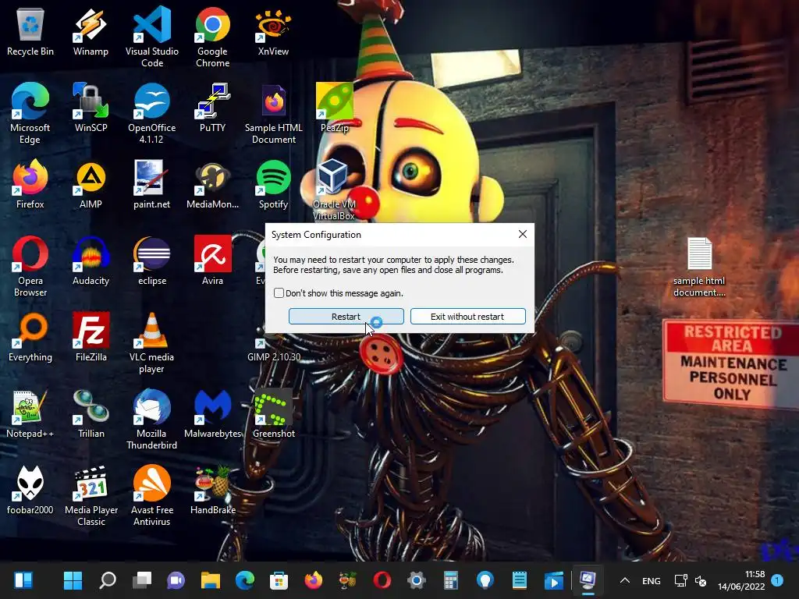The image size is (799, 599).
Task: Select the Greenshot desktop icon
Action: click(x=274, y=413)
